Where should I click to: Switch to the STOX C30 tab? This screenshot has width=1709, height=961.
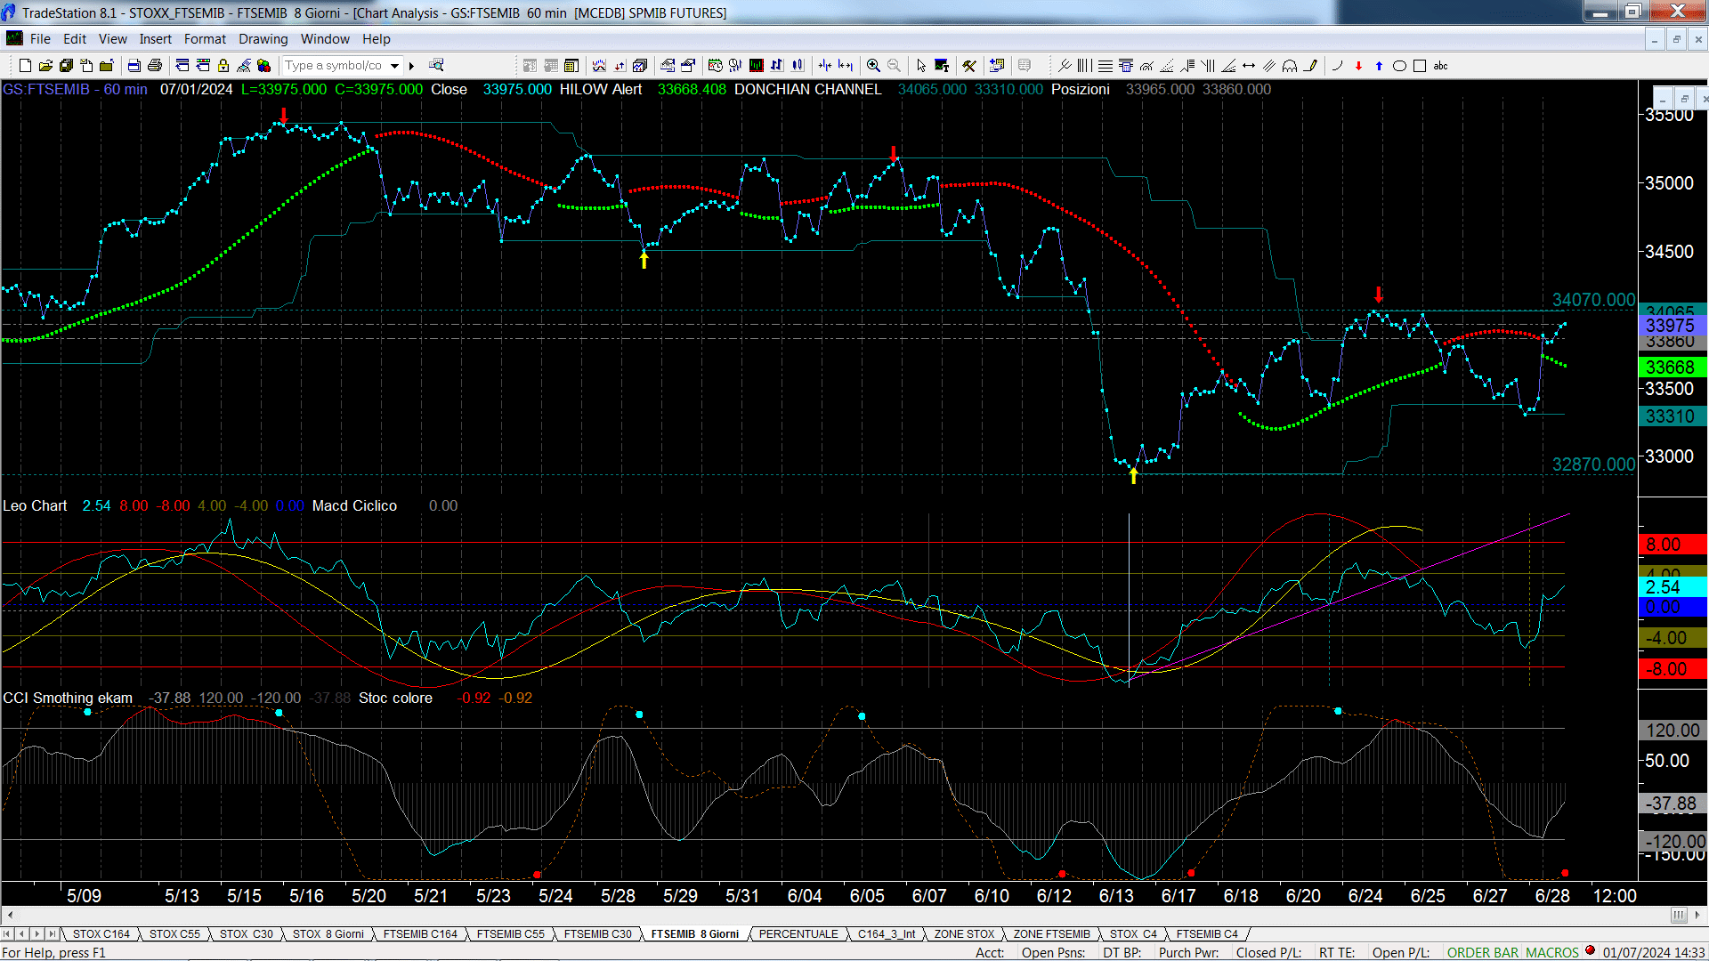click(247, 933)
